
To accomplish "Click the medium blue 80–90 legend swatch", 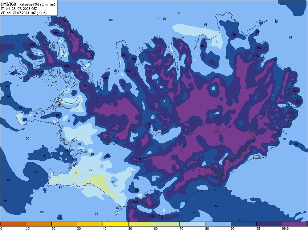I will point(218,224).
